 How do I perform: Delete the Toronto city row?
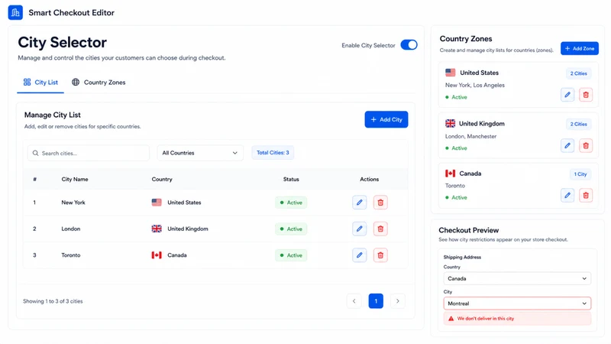point(380,255)
